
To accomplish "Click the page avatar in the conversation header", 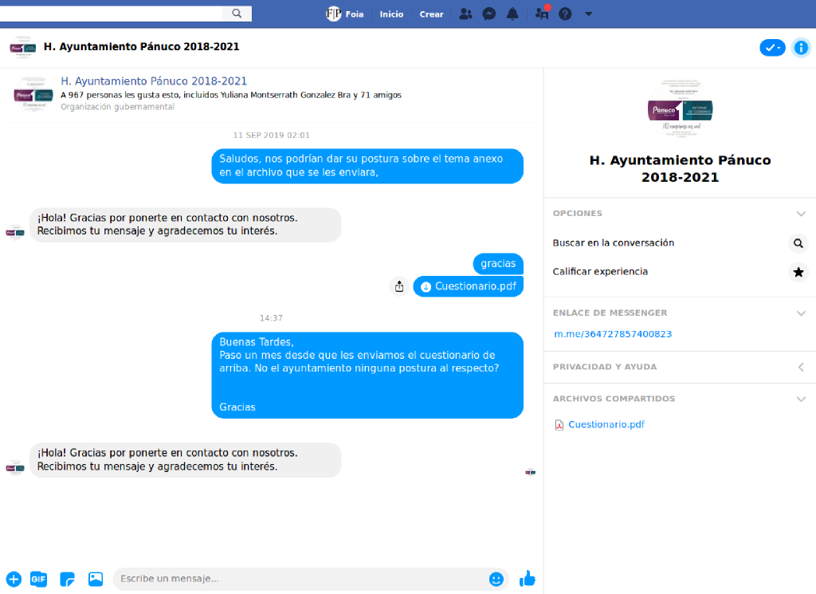I will [23, 47].
